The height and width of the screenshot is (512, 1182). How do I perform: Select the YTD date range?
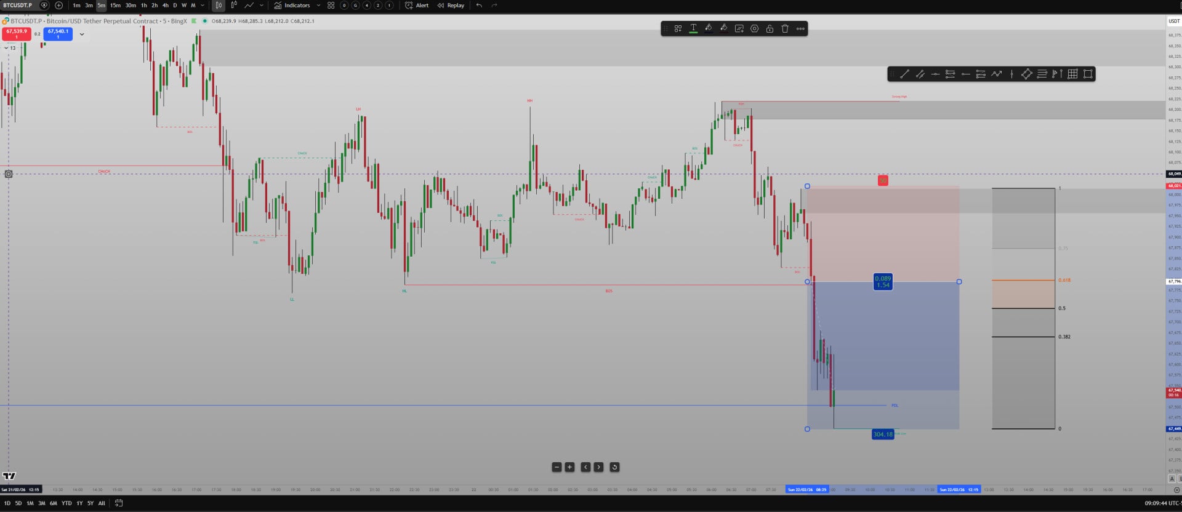[x=66, y=503]
